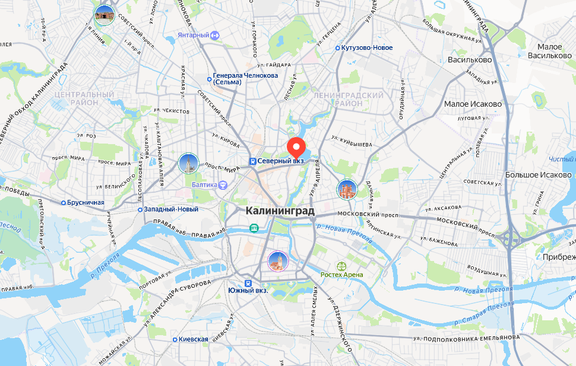Image resolution: width=576 pixels, height=366 pixels.
Task: Open the Северный вкз. railway station icon
Action: (x=252, y=161)
